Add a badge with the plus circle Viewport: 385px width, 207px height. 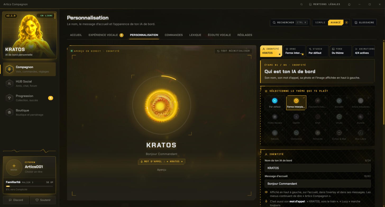[x=14, y=167]
